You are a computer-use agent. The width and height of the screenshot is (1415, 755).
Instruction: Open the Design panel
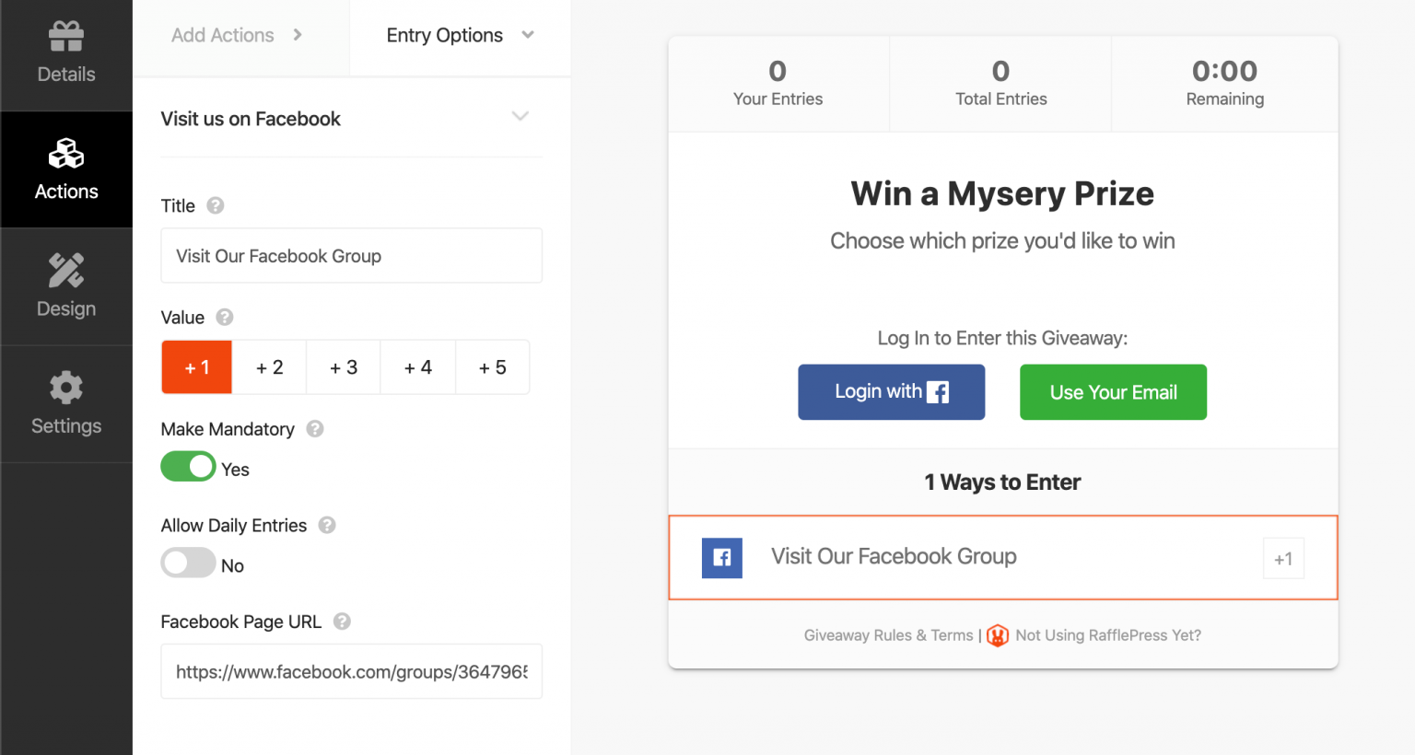point(65,286)
